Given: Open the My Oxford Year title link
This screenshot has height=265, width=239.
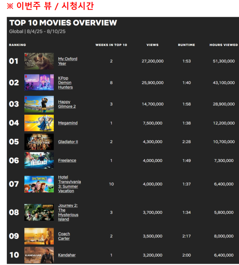Looking at the screenshot, I should tap(68, 61).
